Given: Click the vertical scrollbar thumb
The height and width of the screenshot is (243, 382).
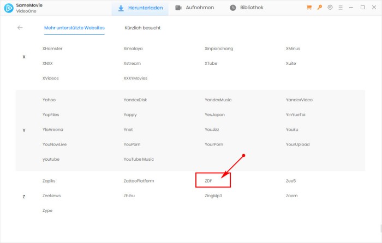Looking at the screenshot, I should (381, 228).
